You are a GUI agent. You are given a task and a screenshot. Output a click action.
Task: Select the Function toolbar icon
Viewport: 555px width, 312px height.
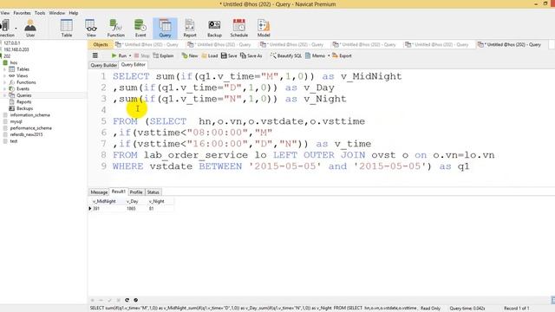tap(115, 29)
